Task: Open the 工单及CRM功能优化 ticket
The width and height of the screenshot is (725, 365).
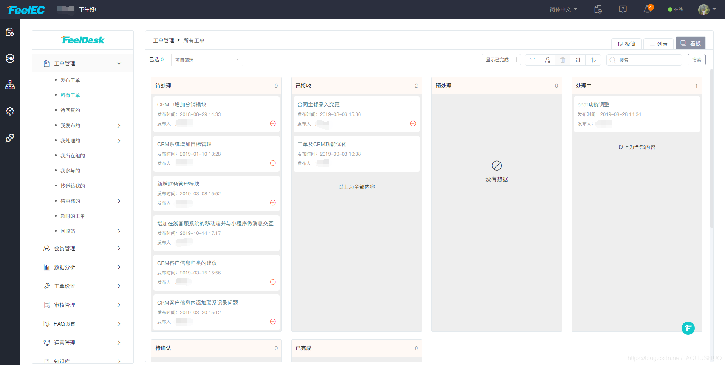Action: click(356, 154)
